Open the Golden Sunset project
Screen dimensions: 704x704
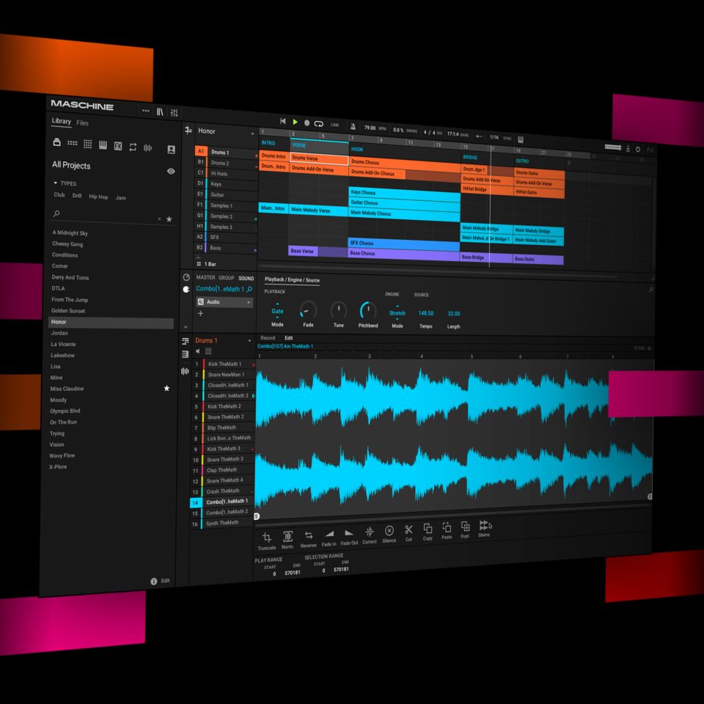pos(68,311)
